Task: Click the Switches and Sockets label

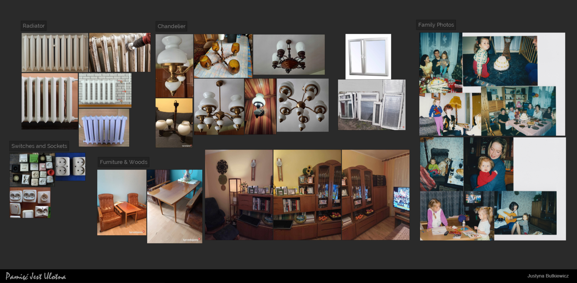Action: 39,146
